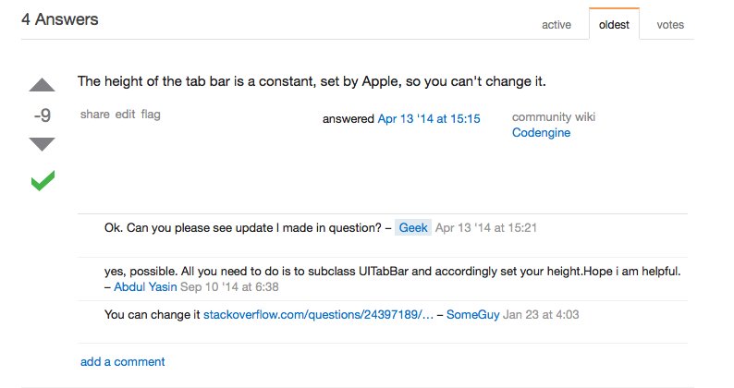Viewport: 734px width, 388px height.
Task: Click the '4 Answers' heading
Action: point(60,19)
